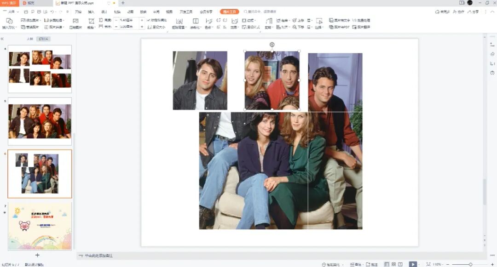Click the notes placeholder below the slide
This screenshot has height=267, width=497.
(x=98, y=256)
